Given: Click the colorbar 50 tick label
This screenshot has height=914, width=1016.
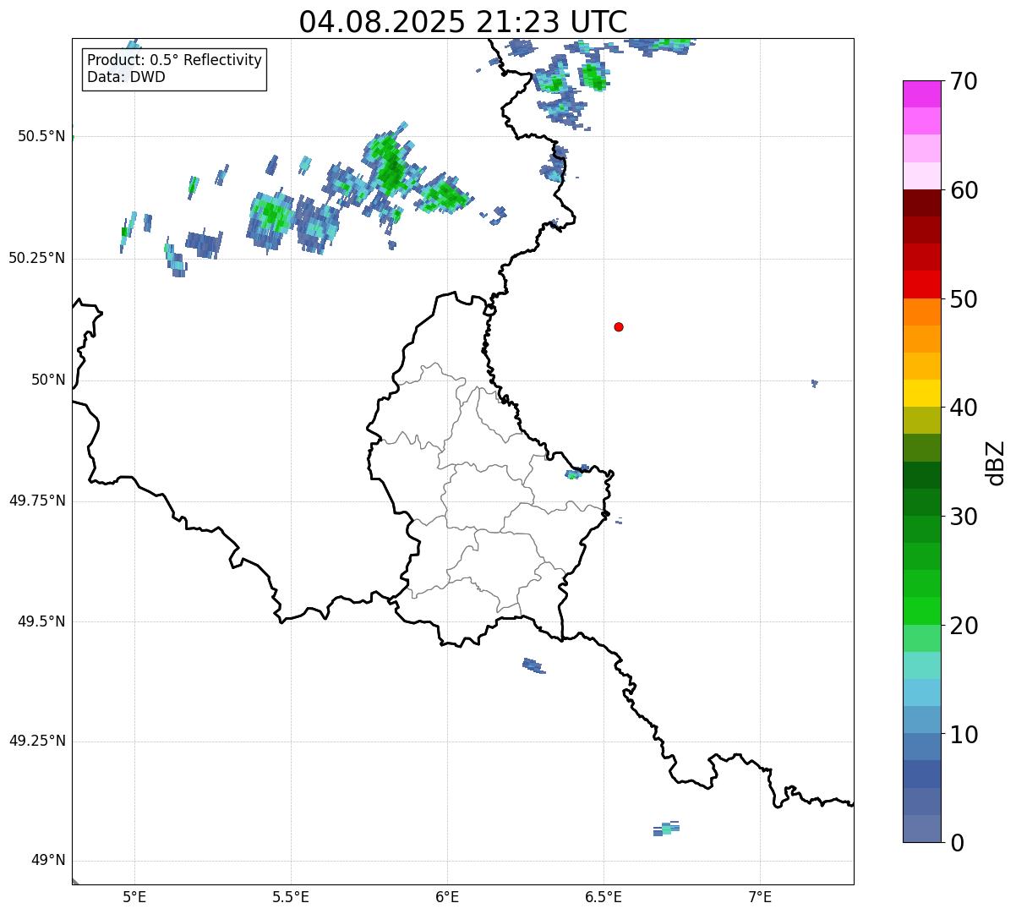Looking at the screenshot, I should [x=964, y=299].
